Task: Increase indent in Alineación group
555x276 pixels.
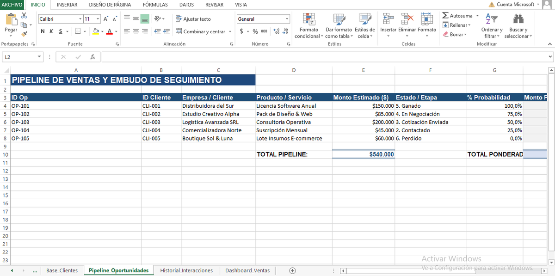Action: coord(166,31)
